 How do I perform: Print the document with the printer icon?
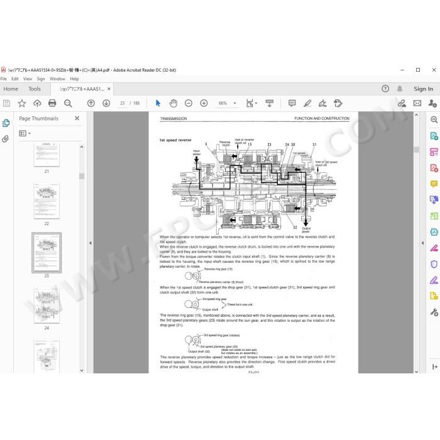pos(52,103)
